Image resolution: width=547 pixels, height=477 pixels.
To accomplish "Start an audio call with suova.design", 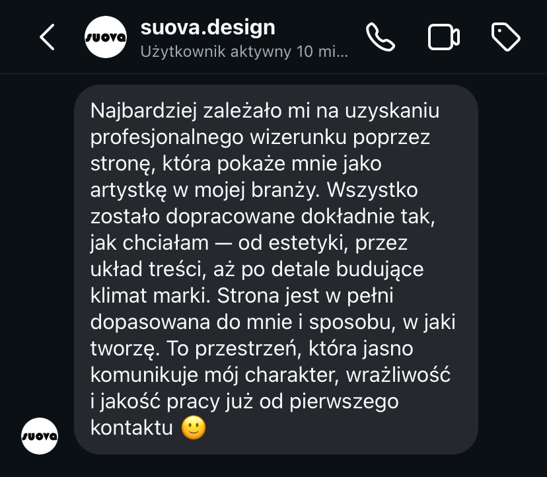I will point(380,37).
